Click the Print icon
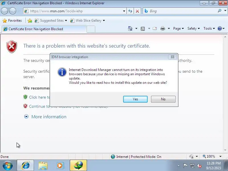The width and height of the screenshot is (228, 171). pos(162,28)
